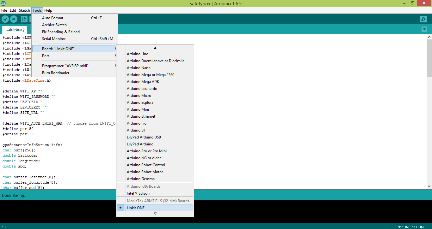Choose Arduino Leonardo board
The width and height of the screenshot is (432, 229).
coord(155,89)
